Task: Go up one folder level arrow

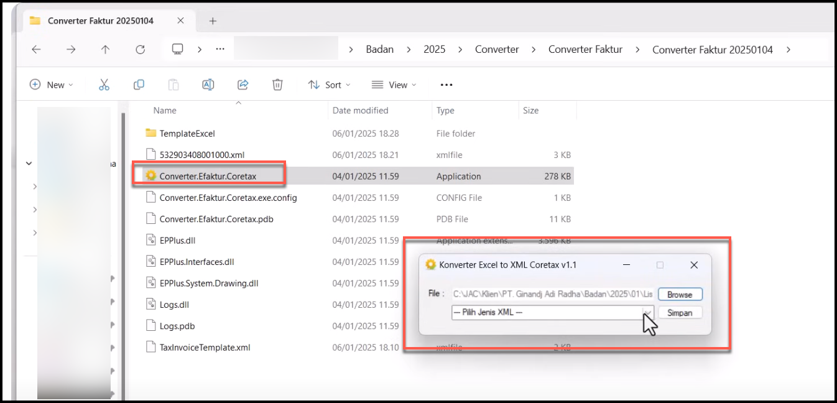Action: (105, 50)
